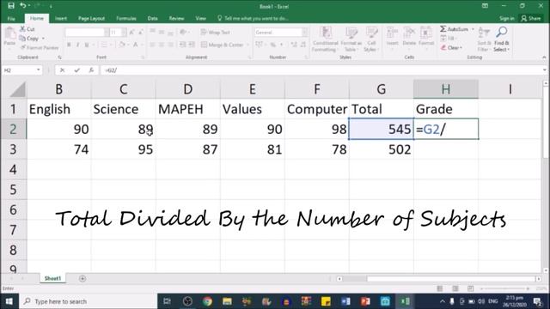Click in the formula bar text
This screenshot has width=550, height=309.
(x=321, y=70)
